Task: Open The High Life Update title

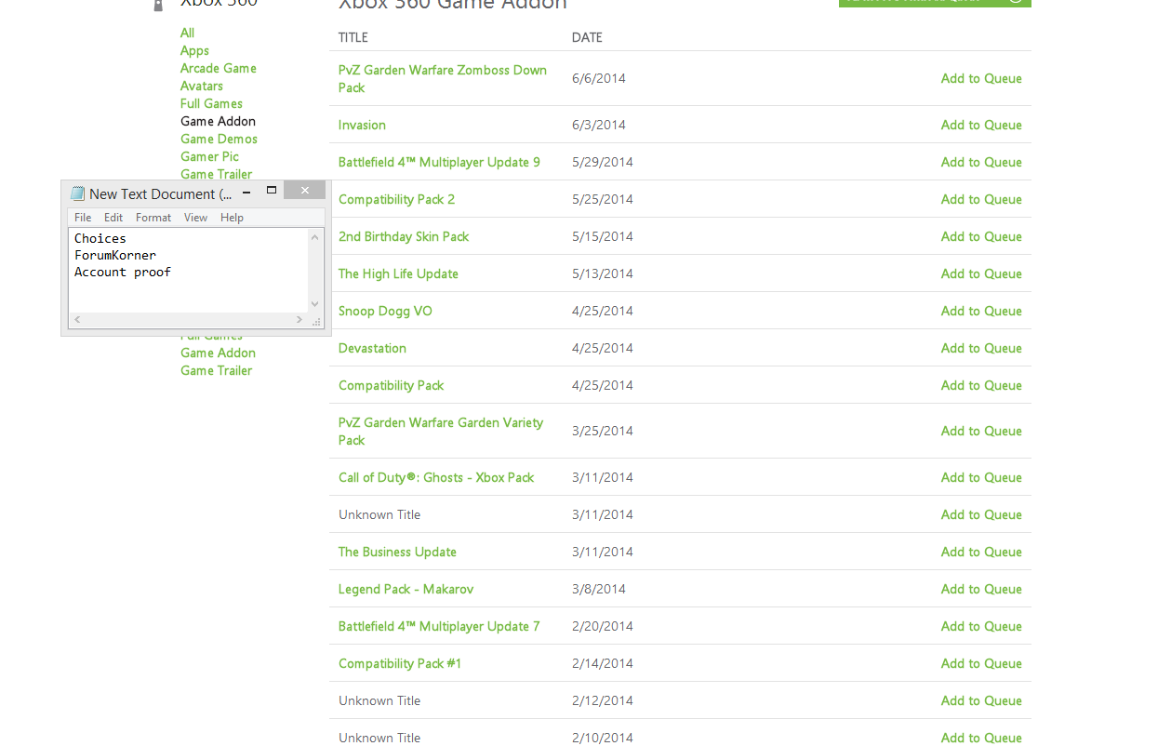Action: click(x=398, y=273)
